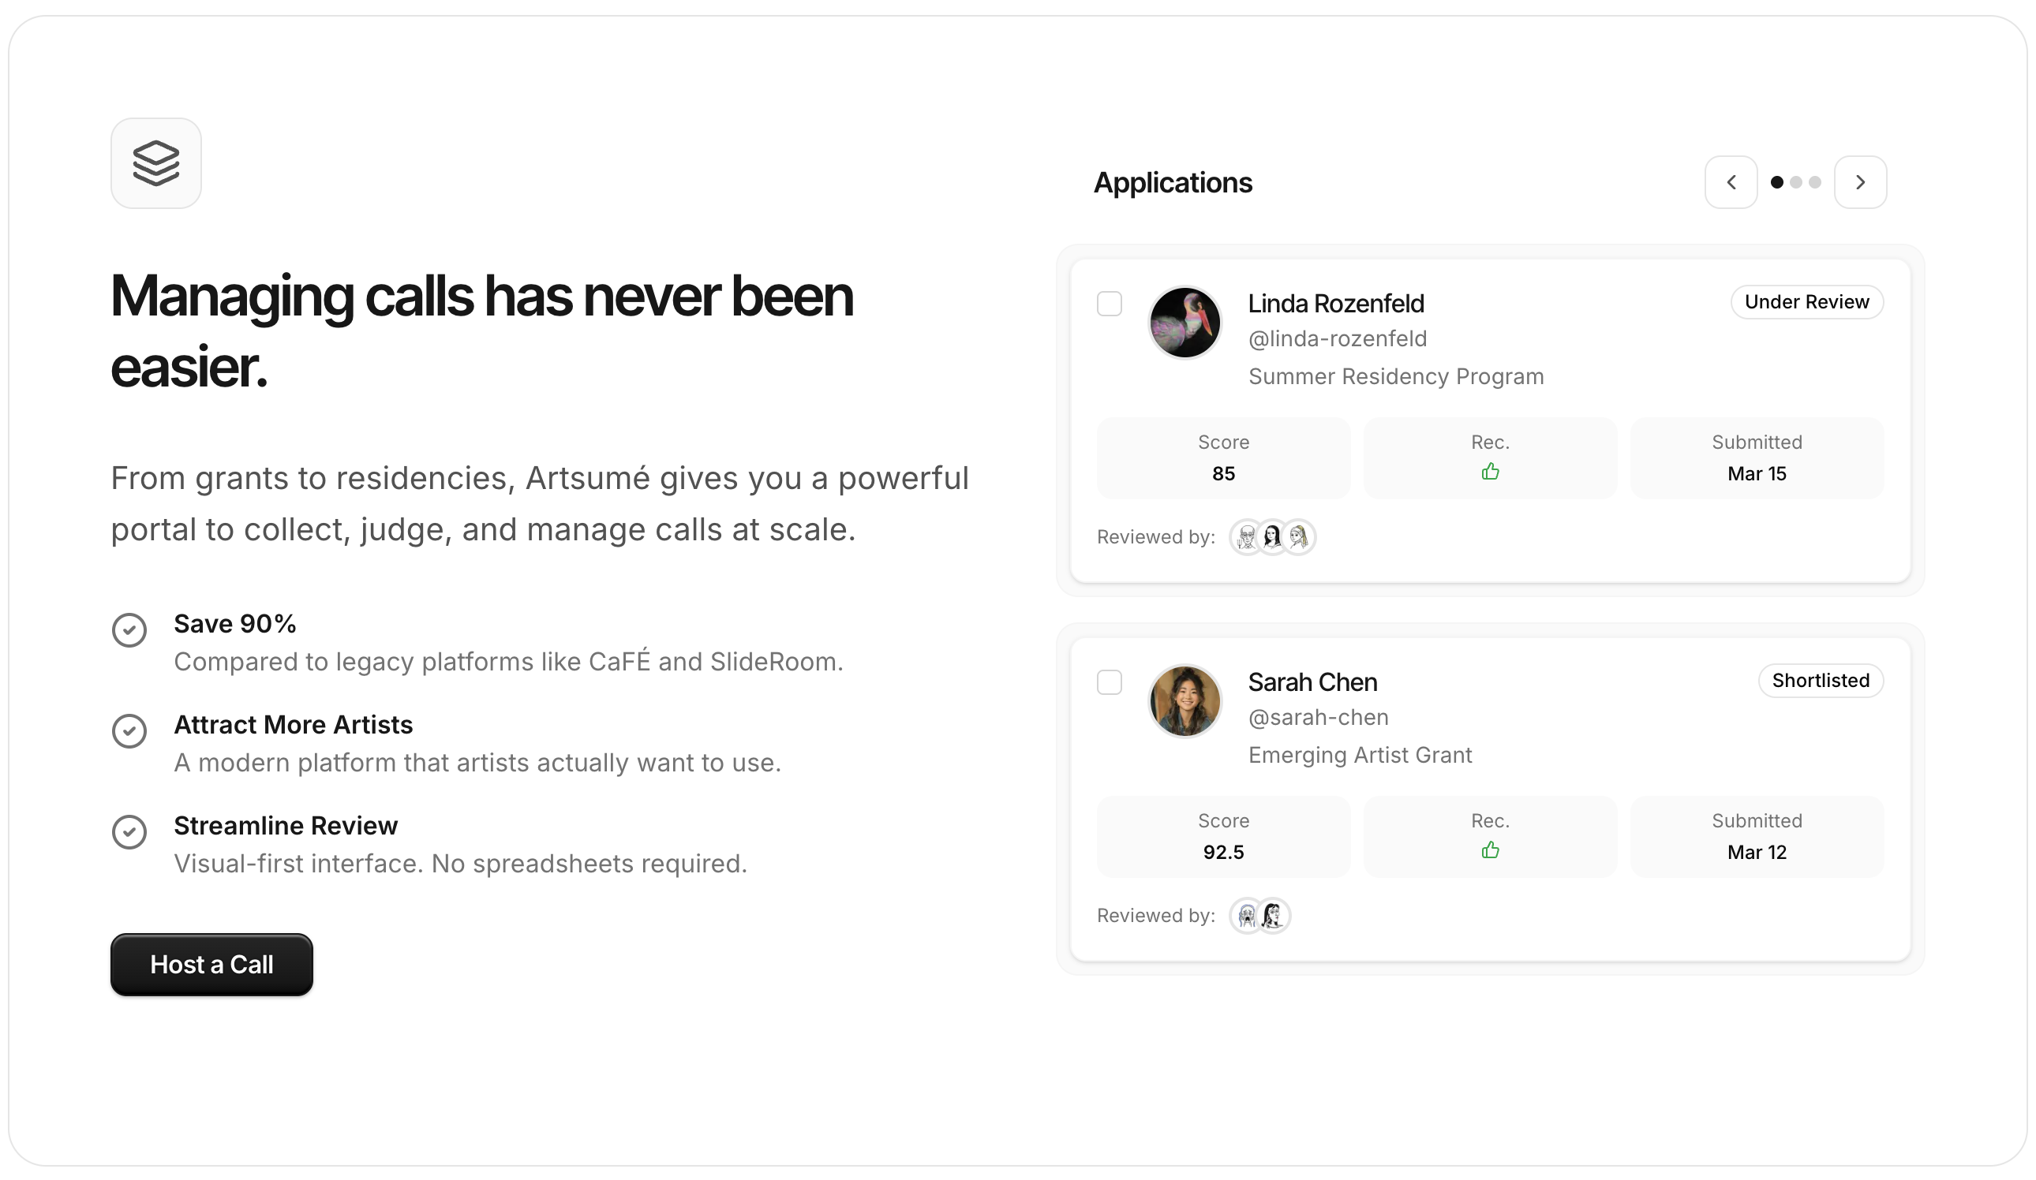Select Sarah Chen's application checkbox
This screenshot has width=2036, height=1180.
[x=1110, y=682]
